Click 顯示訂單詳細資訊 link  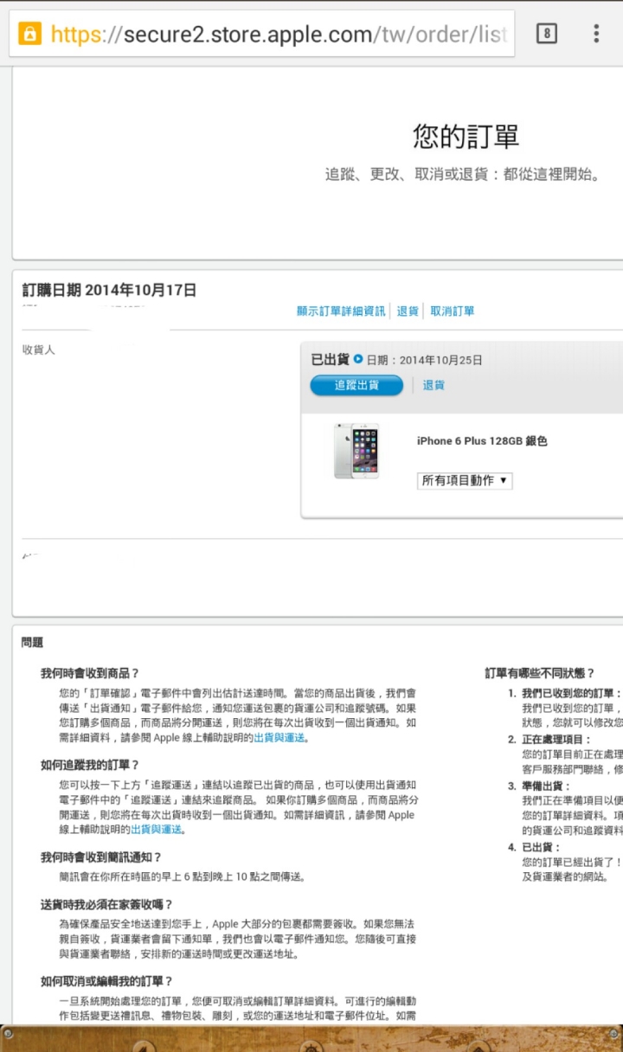[x=341, y=311]
